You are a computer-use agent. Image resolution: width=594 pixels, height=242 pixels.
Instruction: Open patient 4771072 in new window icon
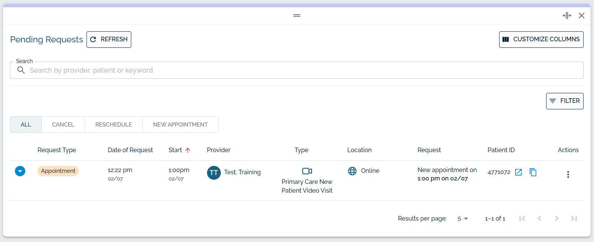pyautogui.click(x=518, y=172)
